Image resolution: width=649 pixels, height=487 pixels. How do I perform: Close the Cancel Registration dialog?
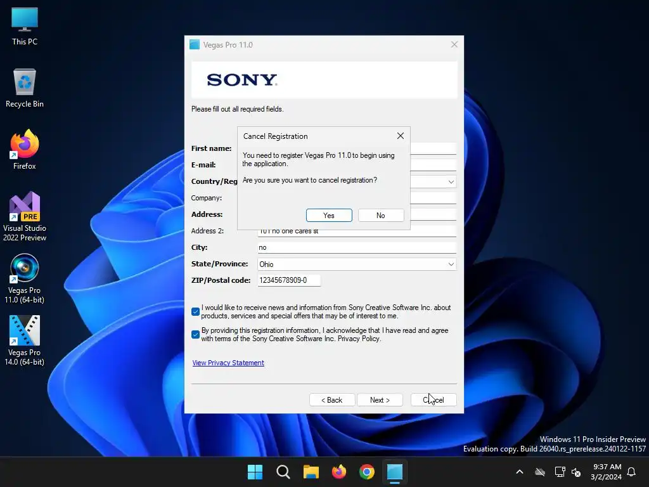[401, 136]
